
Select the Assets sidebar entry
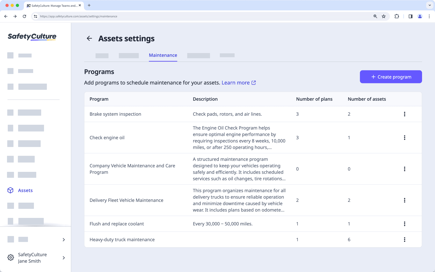[25, 190]
